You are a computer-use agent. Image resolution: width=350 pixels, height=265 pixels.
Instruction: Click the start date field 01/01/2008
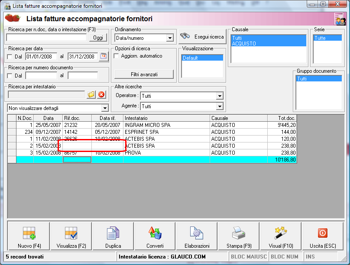[x=41, y=56]
